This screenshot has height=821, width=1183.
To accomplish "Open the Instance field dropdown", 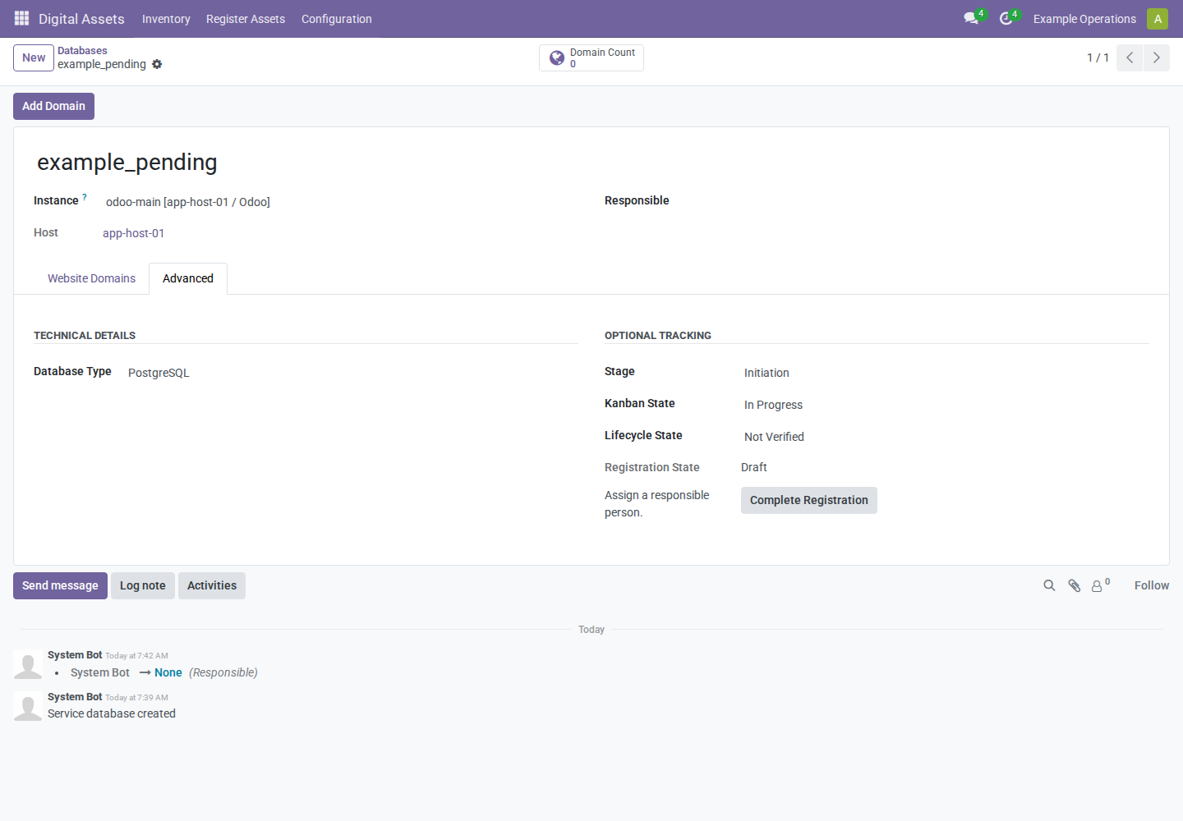I will point(340,202).
